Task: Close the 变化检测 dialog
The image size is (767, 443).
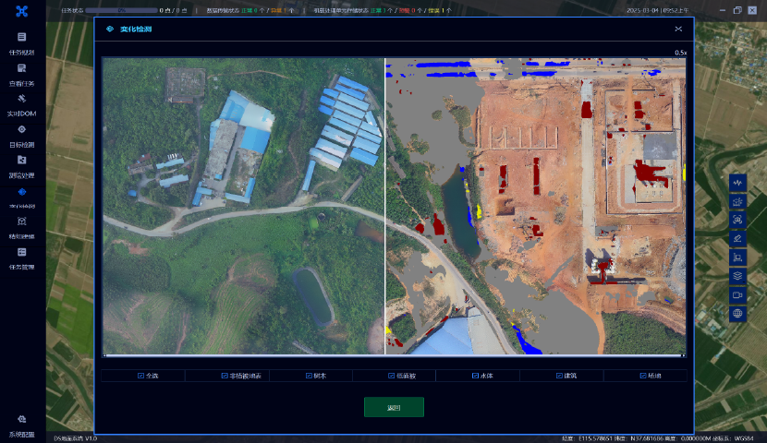Action: coord(678,30)
